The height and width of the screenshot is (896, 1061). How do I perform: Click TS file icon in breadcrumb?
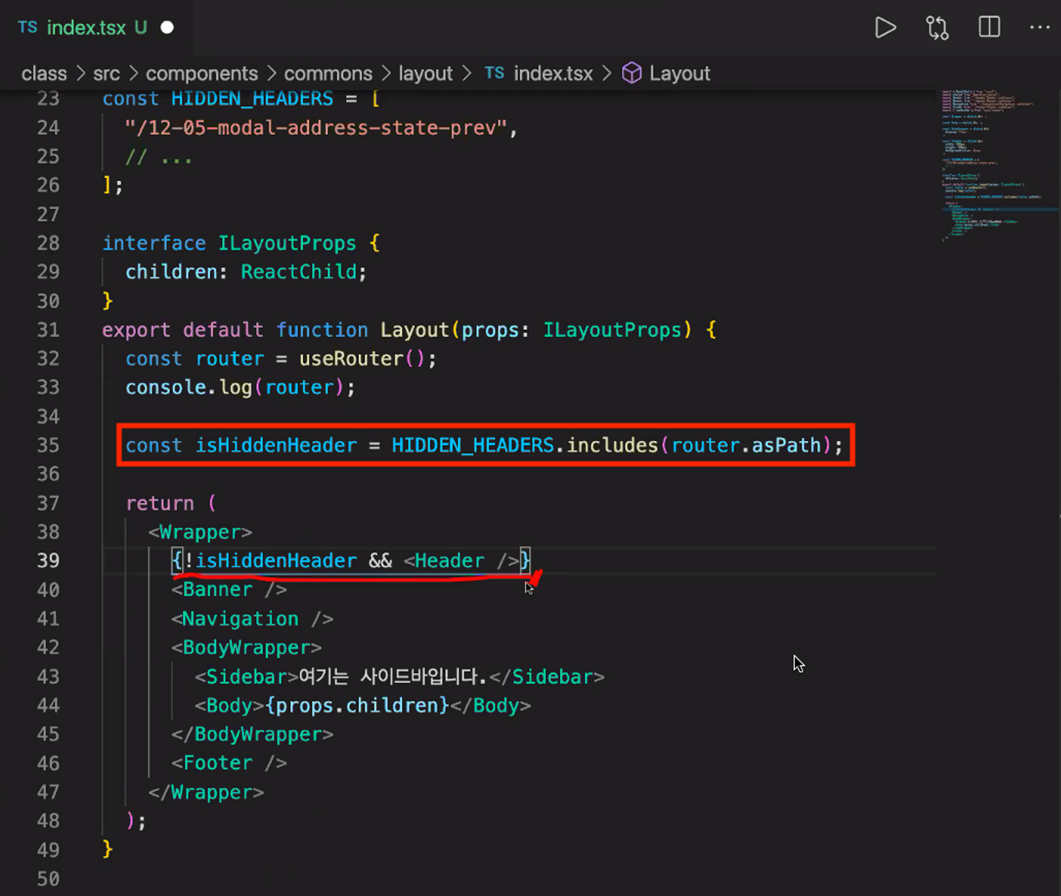click(x=494, y=73)
